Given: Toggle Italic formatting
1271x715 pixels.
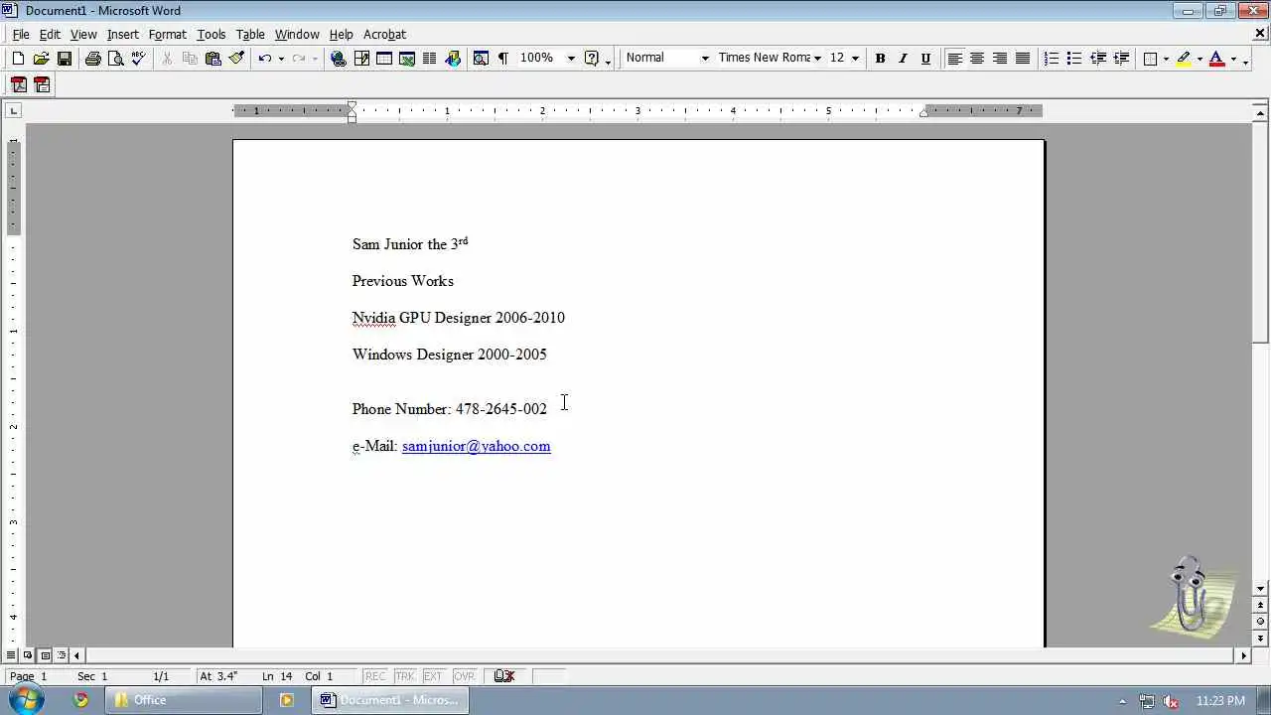Looking at the screenshot, I should click(x=903, y=59).
